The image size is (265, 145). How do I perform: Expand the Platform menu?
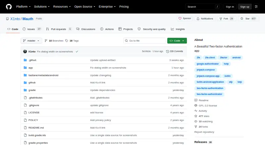coord(23,7)
